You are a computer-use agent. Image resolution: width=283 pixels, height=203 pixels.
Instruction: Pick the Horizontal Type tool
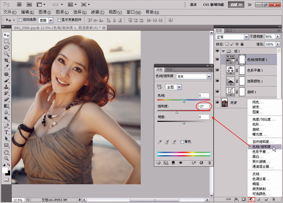6,132
